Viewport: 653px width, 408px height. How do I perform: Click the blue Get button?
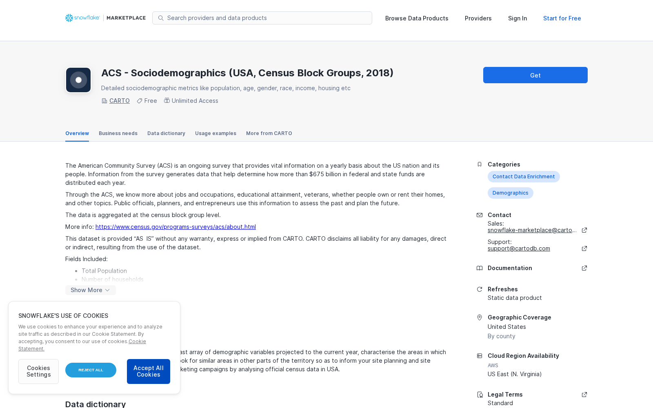[535, 75]
